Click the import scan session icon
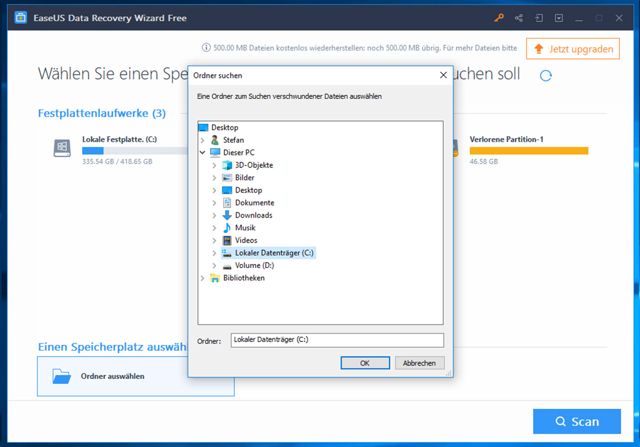 [x=539, y=18]
